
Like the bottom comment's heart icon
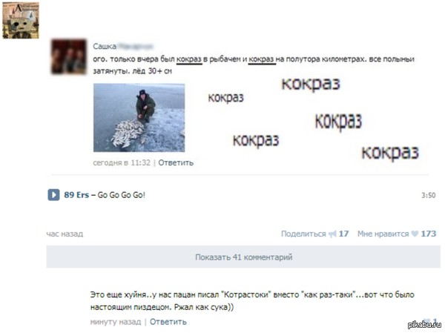pyautogui.click(x=426, y=321)
